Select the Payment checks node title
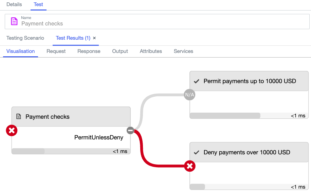The image size is (311, 192). click(x=48, y=117)
